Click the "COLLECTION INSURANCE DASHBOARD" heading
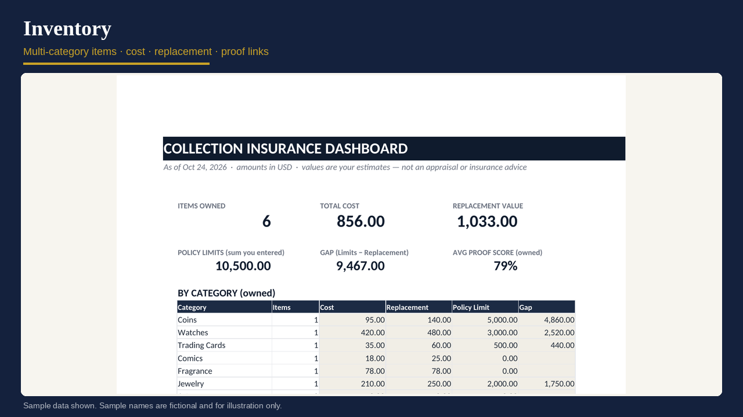Image resolution: width=743 pixels, height=417 pixels. (286, 149)
